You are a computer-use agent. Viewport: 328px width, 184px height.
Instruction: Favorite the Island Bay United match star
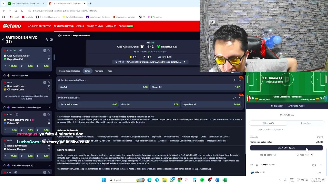[x=49, y=140]
